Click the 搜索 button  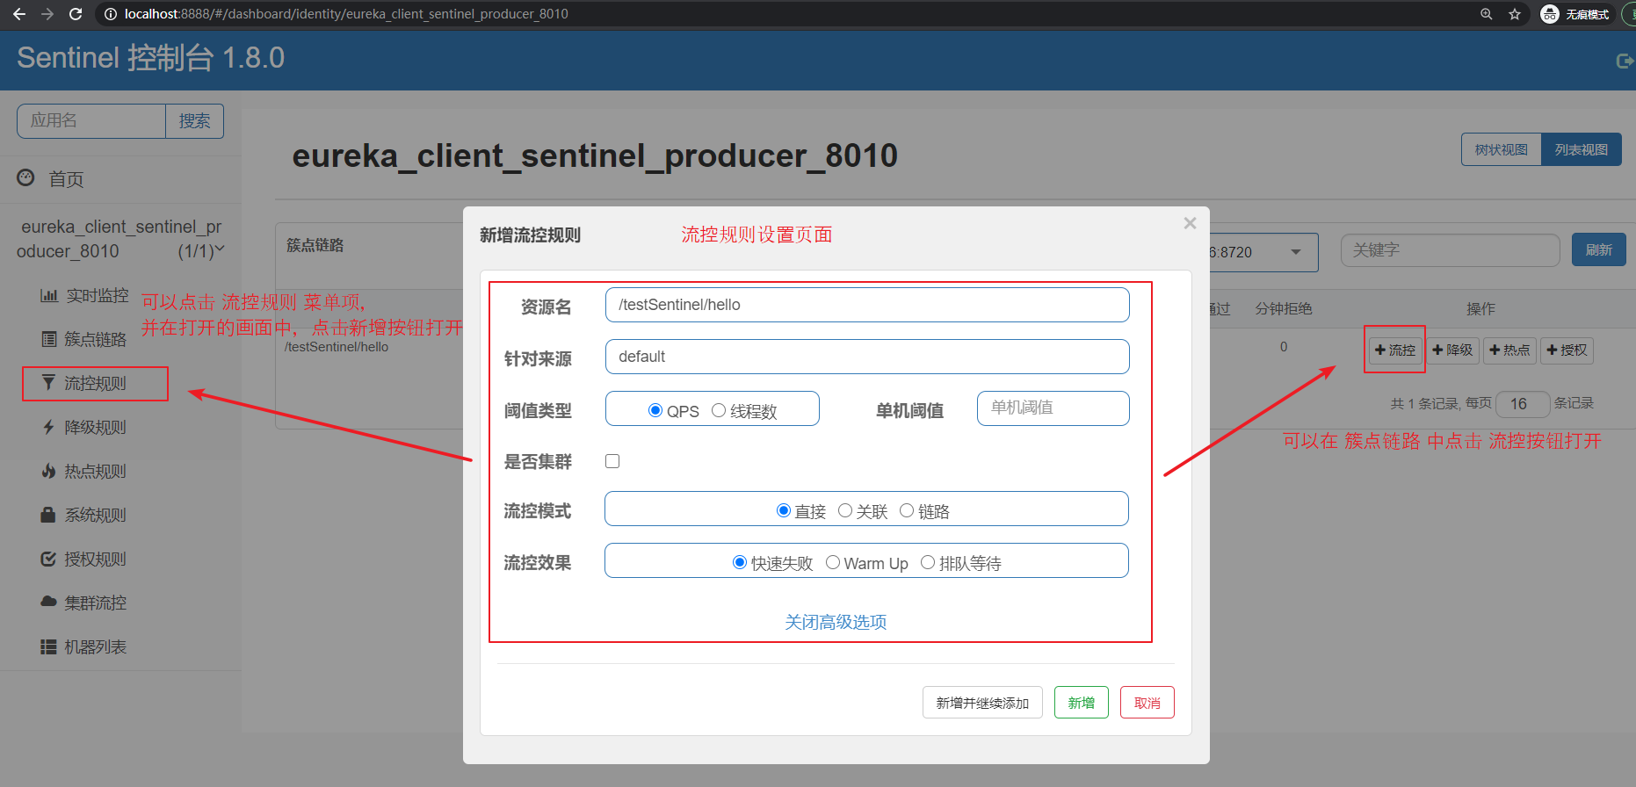click(x=195, y=121)
